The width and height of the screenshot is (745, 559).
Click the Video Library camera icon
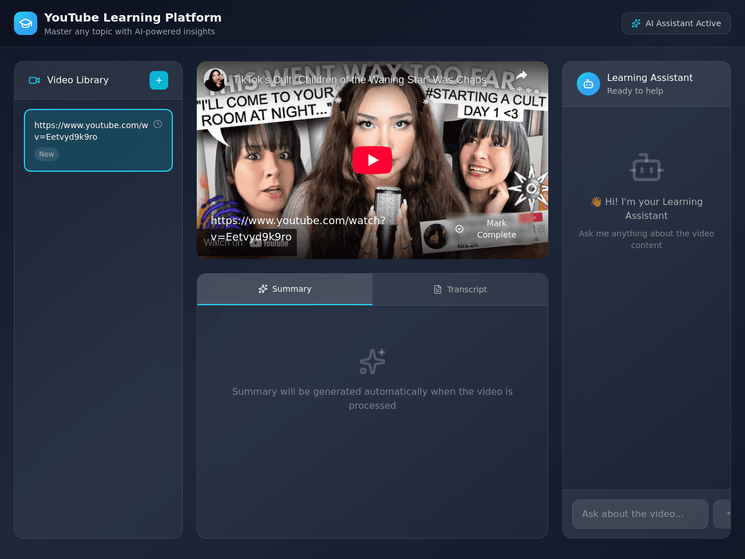coord(34,80)
